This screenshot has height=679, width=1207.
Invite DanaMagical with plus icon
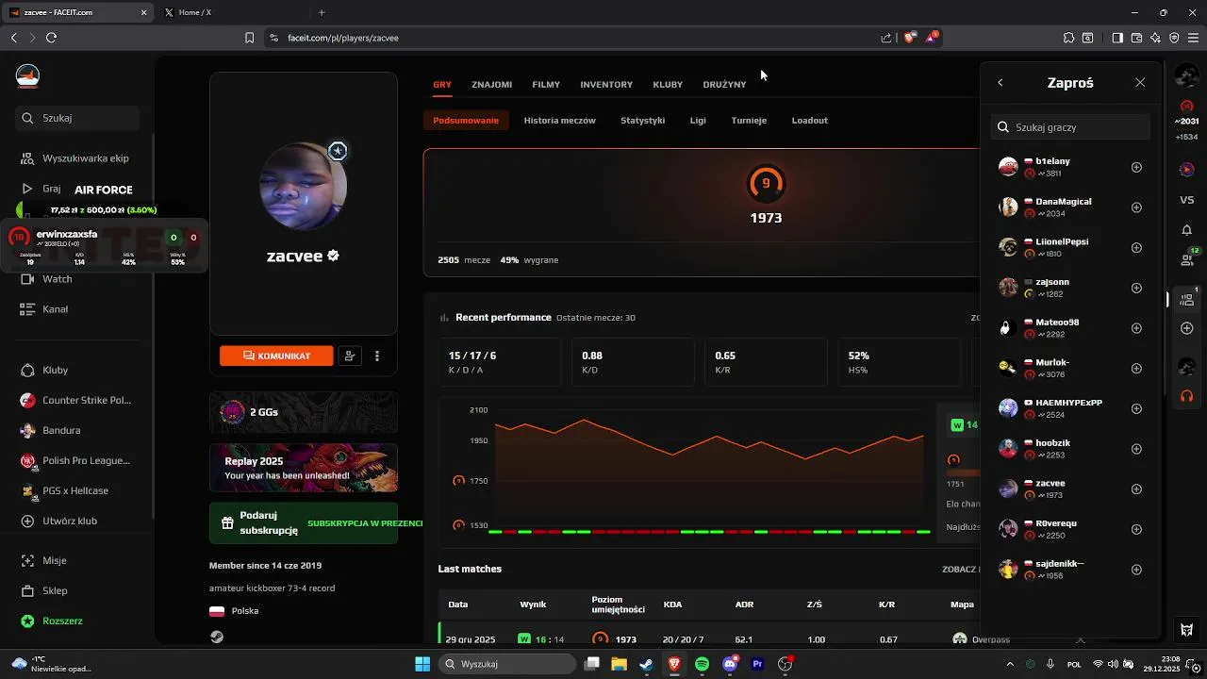click(x=1136, y=207)
